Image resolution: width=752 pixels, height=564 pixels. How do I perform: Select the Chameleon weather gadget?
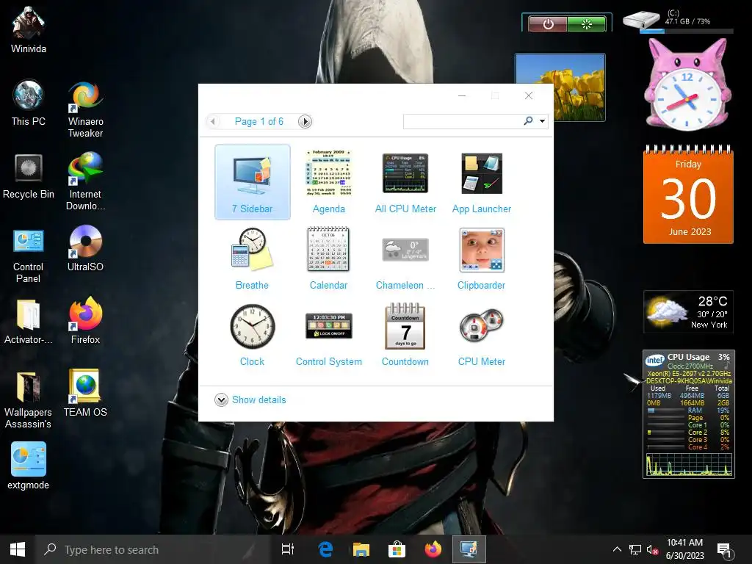click(405, 259)
